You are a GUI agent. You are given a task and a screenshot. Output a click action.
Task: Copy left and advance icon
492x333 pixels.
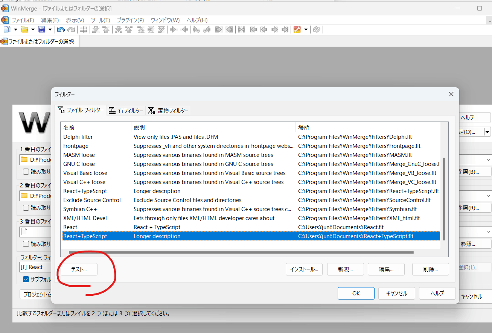[x=207, y=29]
